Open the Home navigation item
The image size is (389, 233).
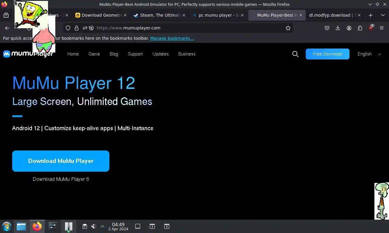point(73,54)
